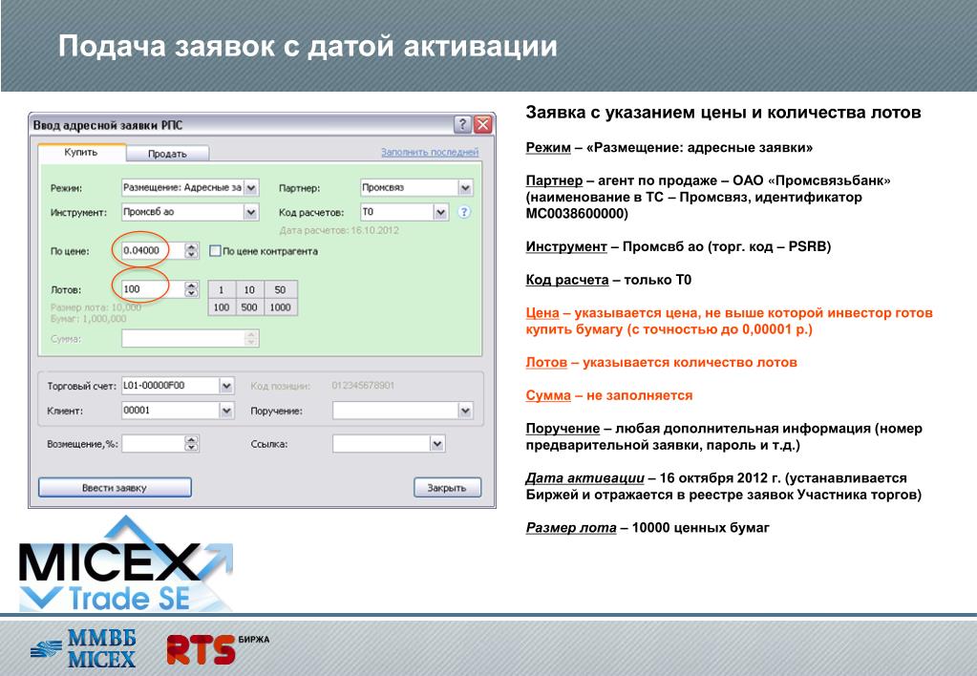Click the underlined Режим heading text
977x676 pixels.
pos(548,148)
